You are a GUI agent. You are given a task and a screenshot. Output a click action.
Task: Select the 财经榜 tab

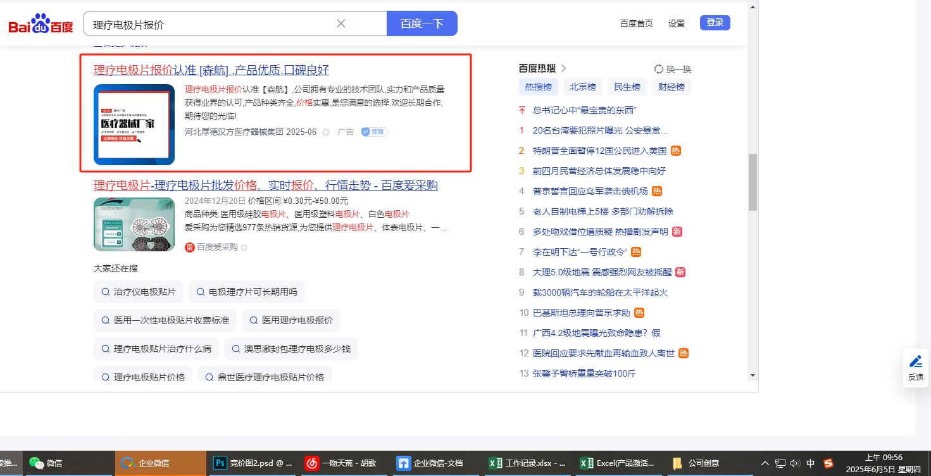point(672,87)
